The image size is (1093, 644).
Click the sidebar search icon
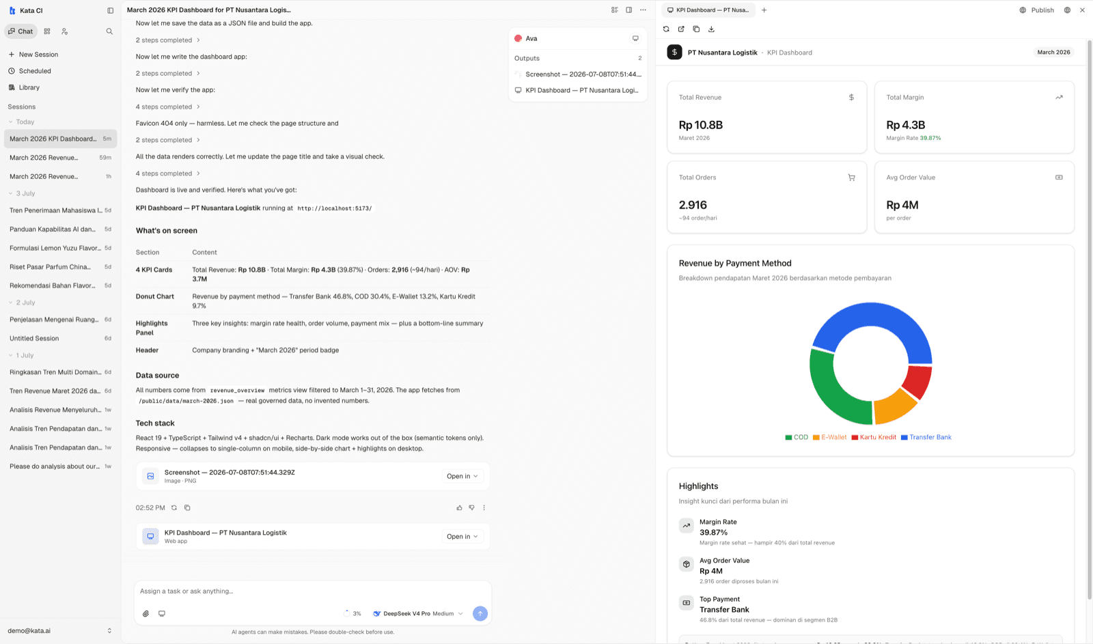(109, 31)
